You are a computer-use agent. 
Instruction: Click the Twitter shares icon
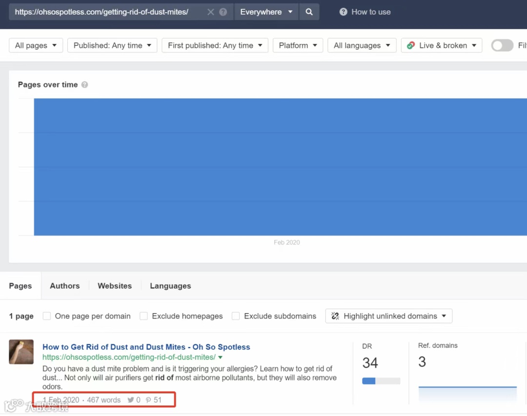[x=130, y=400]
